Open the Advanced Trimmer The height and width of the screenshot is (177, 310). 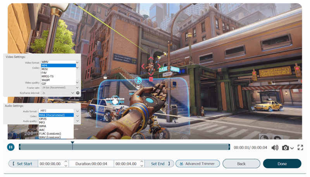pos(198,164)
